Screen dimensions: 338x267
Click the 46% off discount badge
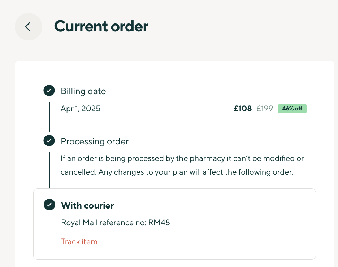tap(292, 109)
